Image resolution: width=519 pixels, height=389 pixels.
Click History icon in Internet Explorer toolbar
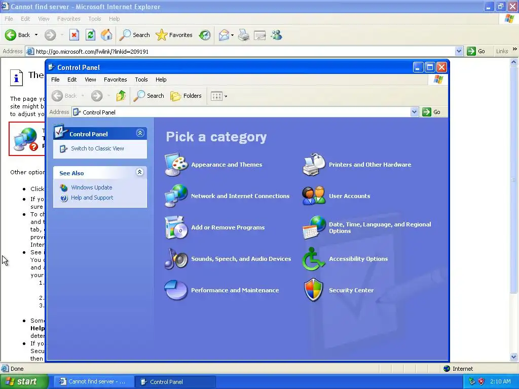pyautogui.click(x=205, y=35)
